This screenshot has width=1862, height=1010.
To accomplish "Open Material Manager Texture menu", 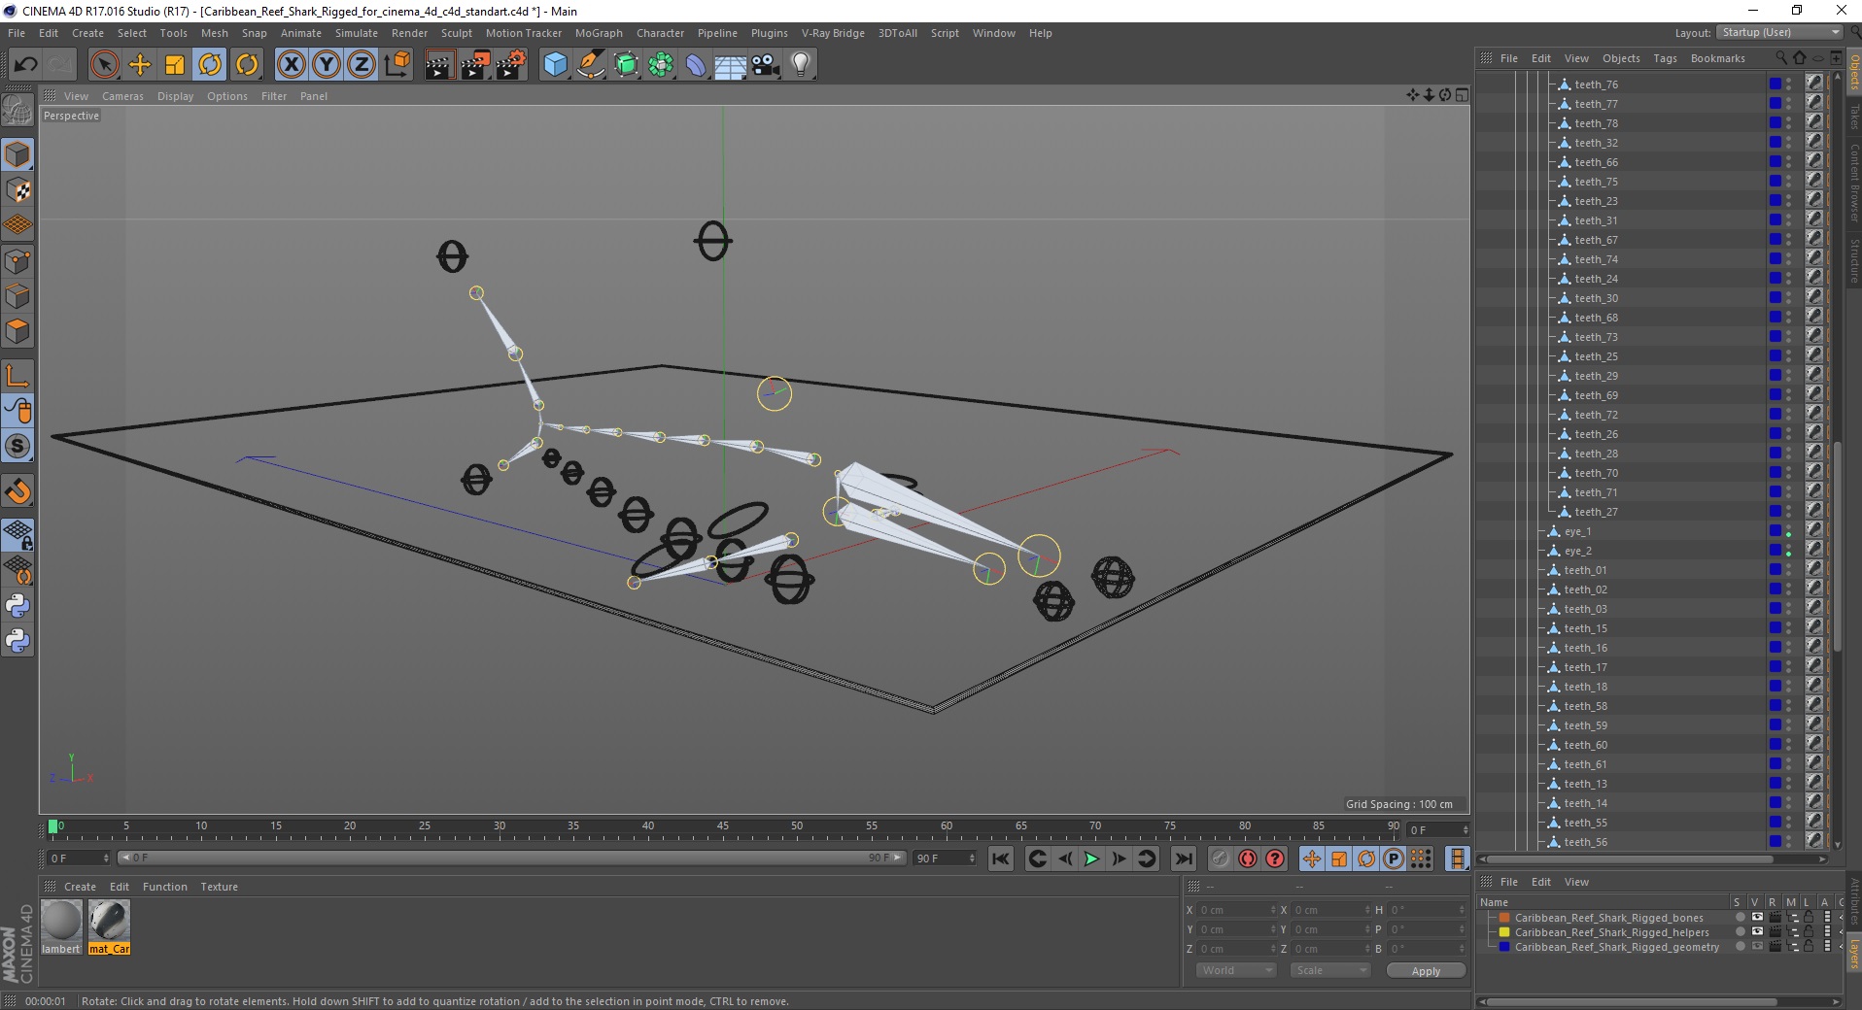I will 219,887.
